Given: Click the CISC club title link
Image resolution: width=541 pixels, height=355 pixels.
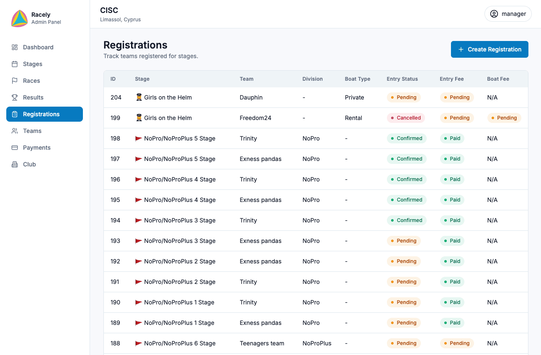Looking at the screenshot, I should tap(109, 10).
